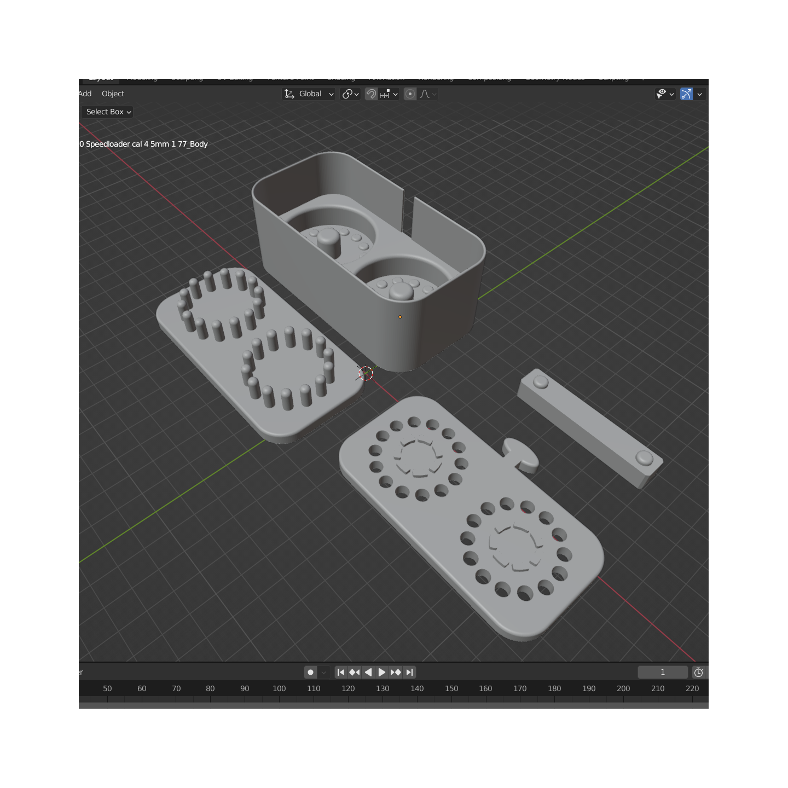Open Select Box tool dropdown
Image resolution: width=788 pixels, height=788 pixels.
(x=108, y=112)
